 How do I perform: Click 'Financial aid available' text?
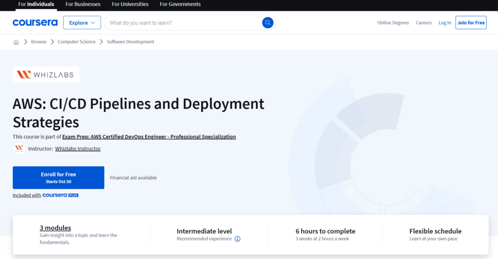tap(133, 178)
